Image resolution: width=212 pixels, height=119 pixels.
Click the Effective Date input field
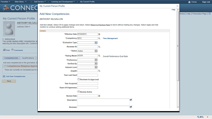pyautogui.click(x=87, y=34)
